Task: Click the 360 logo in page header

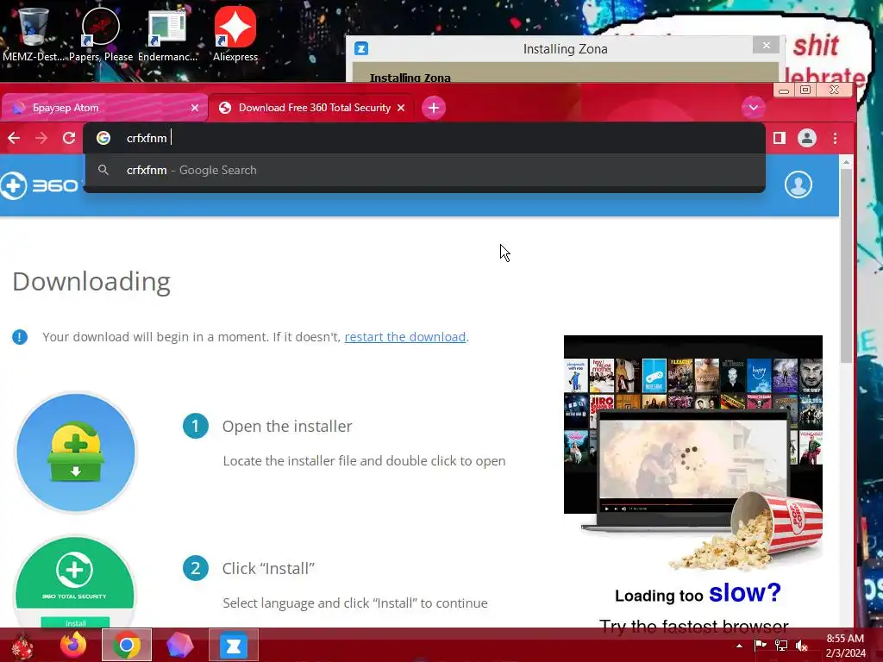Action: pyautogui.click(x=40, y=185)
